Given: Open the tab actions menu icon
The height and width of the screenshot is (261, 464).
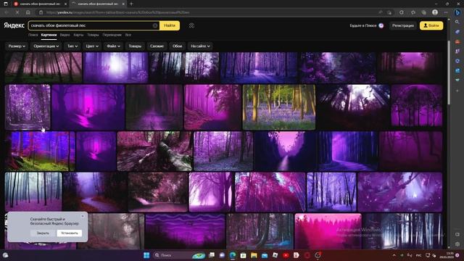Looking at the screenshot, I should click(x=6, y=4).
